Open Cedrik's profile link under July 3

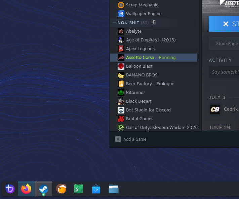(231, 109)
